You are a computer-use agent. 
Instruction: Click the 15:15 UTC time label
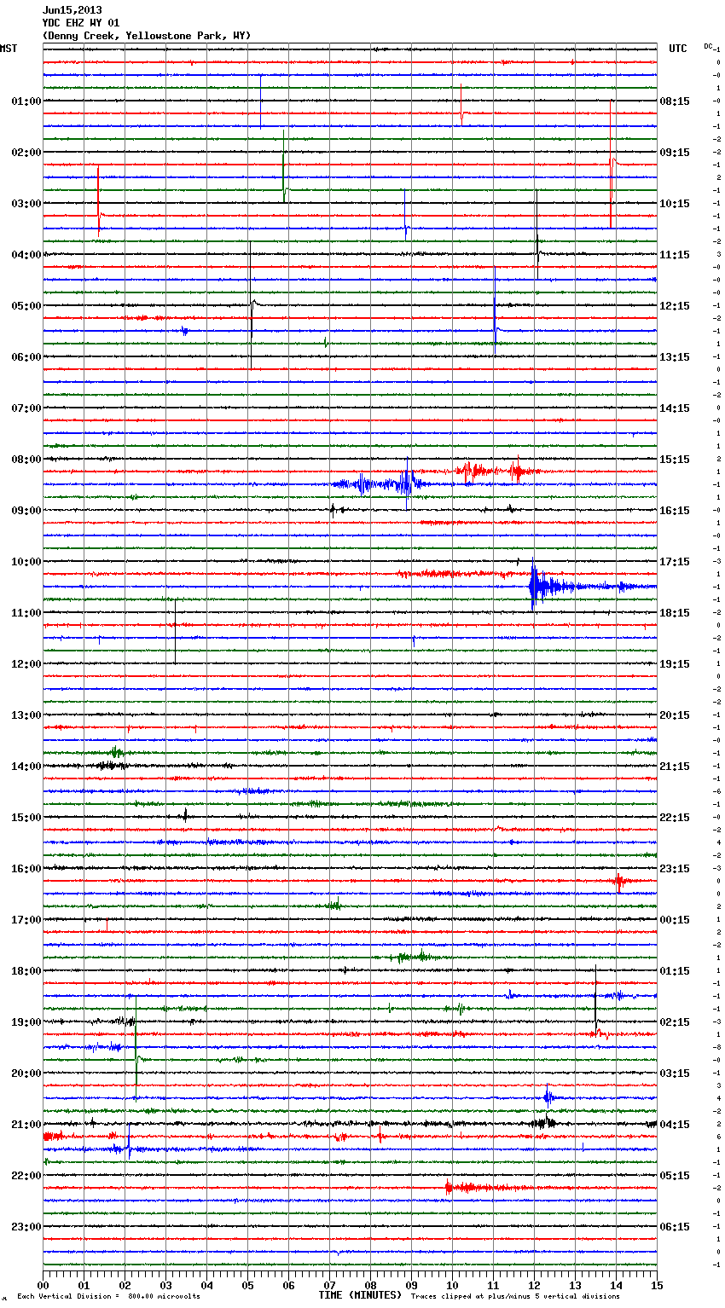coord(675,460)
